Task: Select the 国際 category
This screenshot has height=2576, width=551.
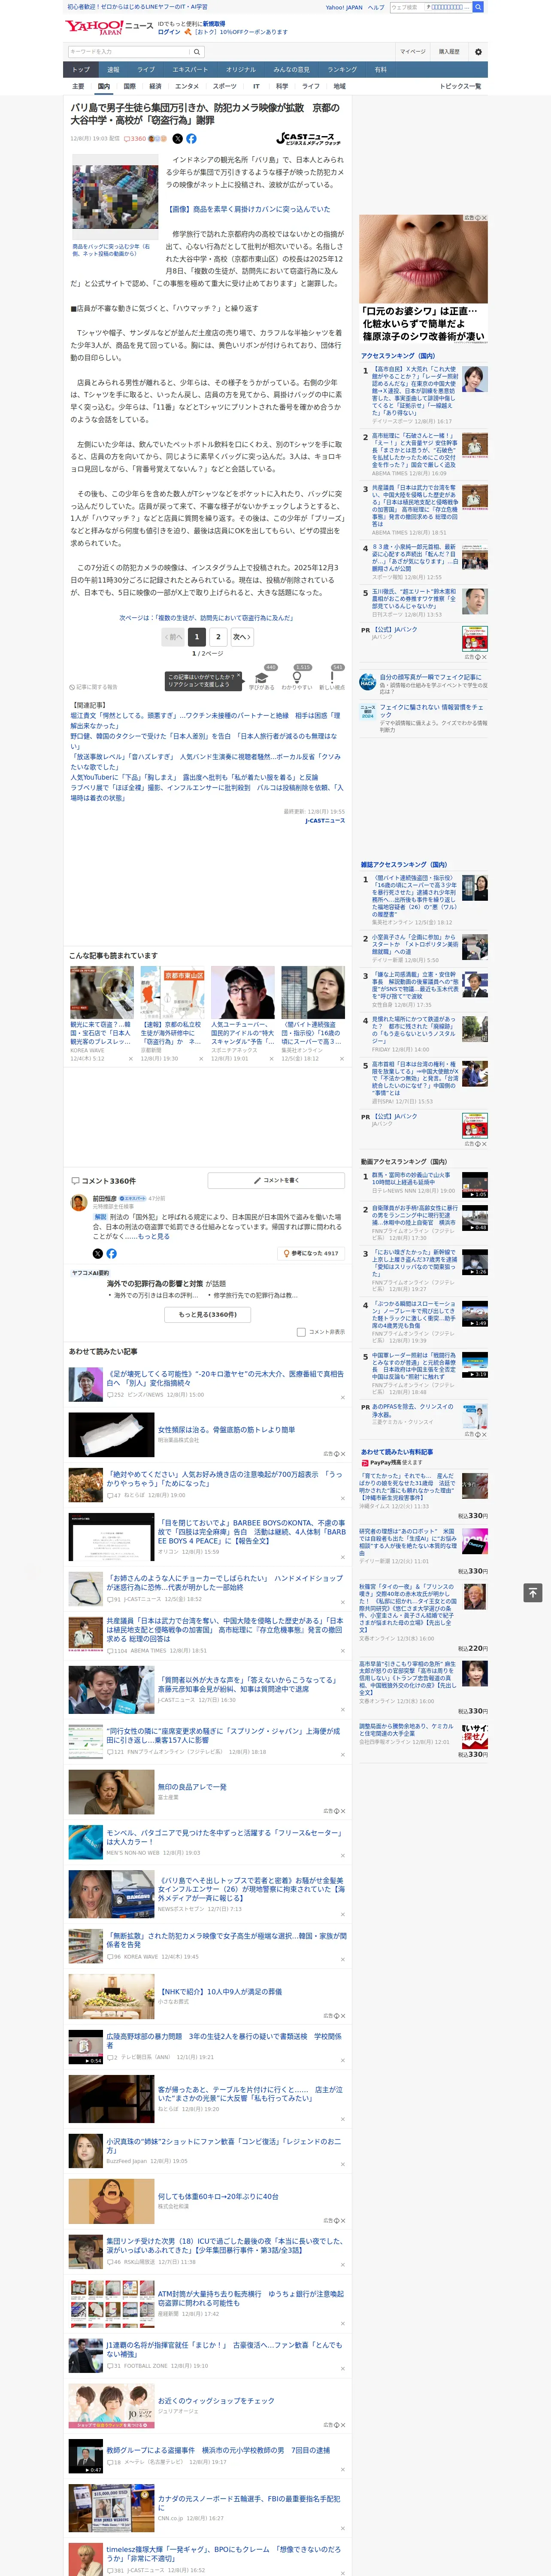Action: coord(129,86)
